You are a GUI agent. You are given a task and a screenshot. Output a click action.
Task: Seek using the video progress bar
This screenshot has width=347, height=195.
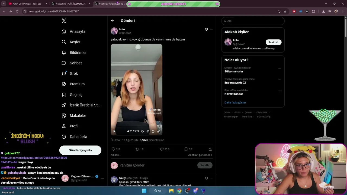(136, 126)
